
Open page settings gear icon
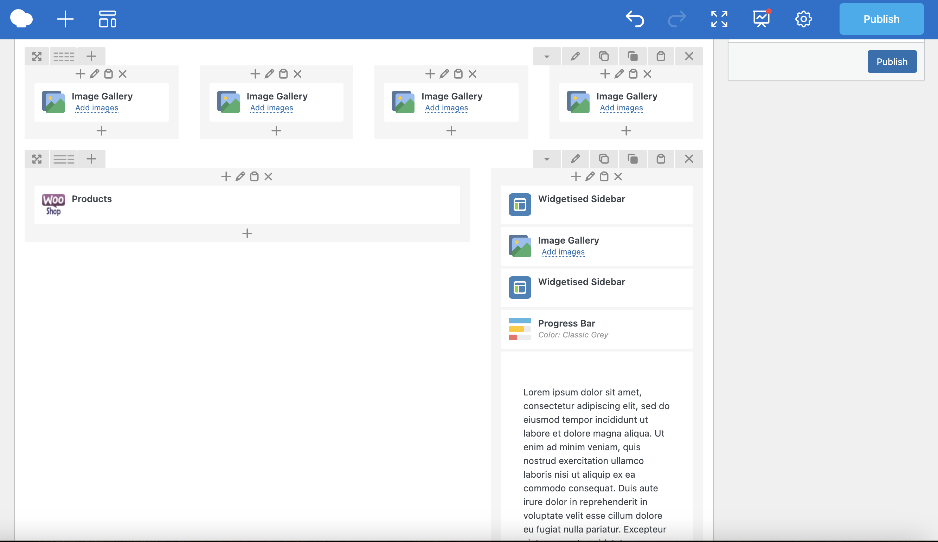coord(803,19)
